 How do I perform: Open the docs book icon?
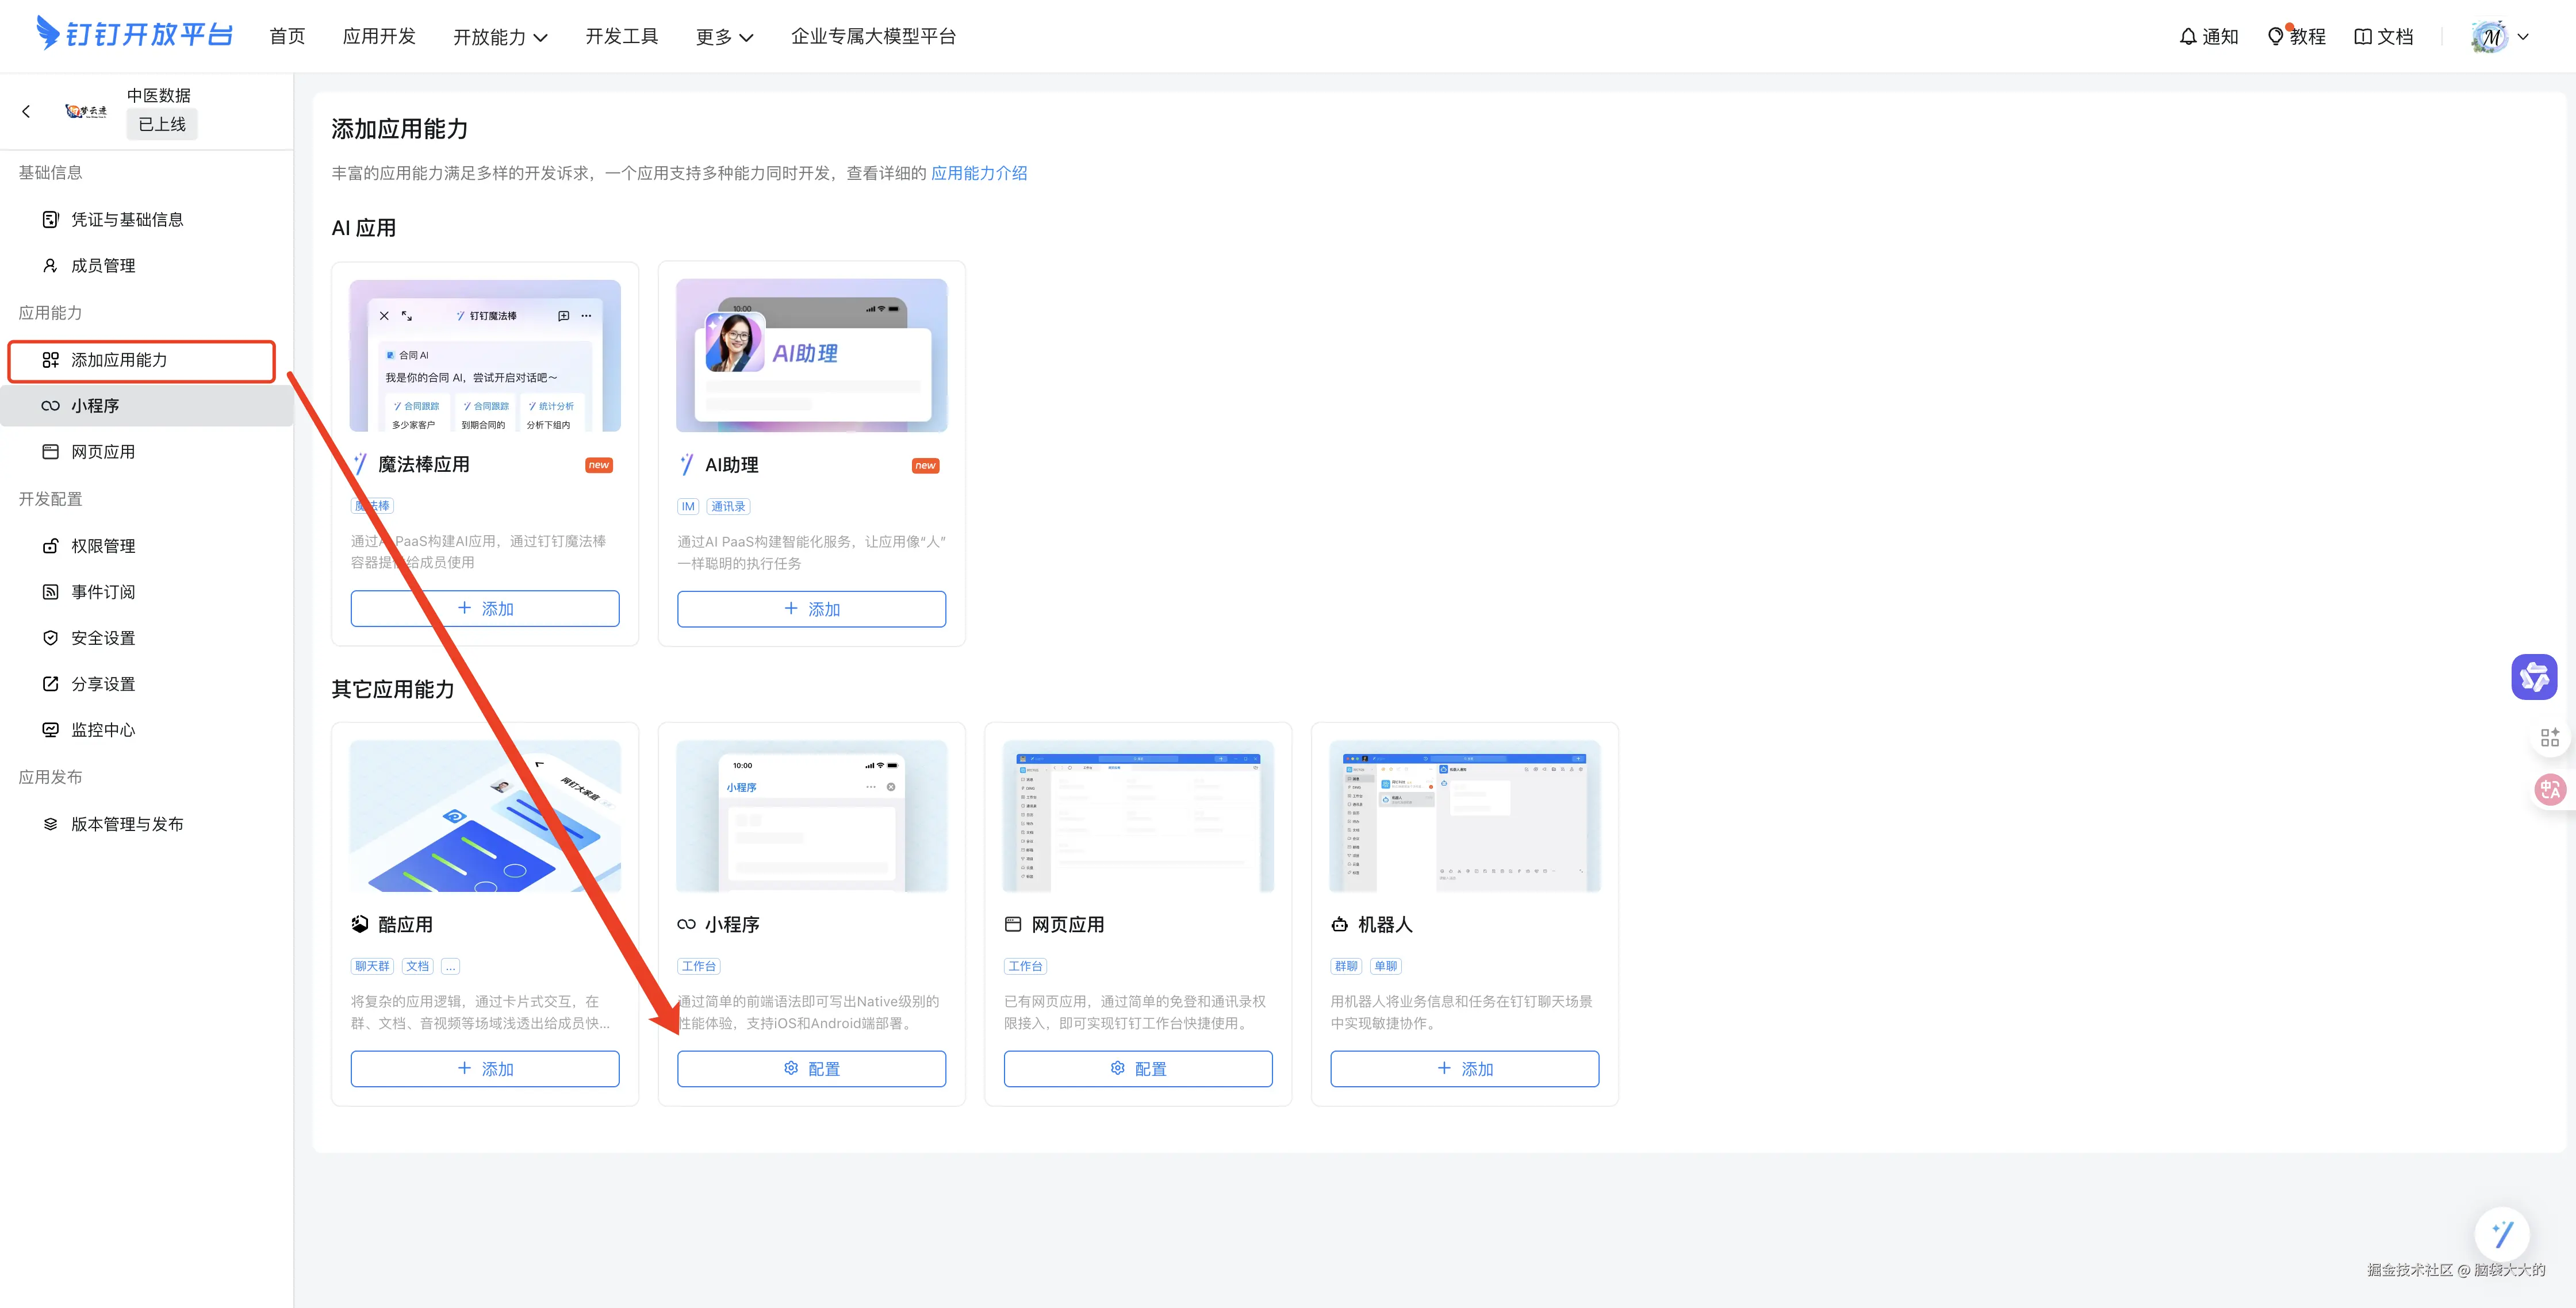pyautogui.click(x=2362, y=37)
